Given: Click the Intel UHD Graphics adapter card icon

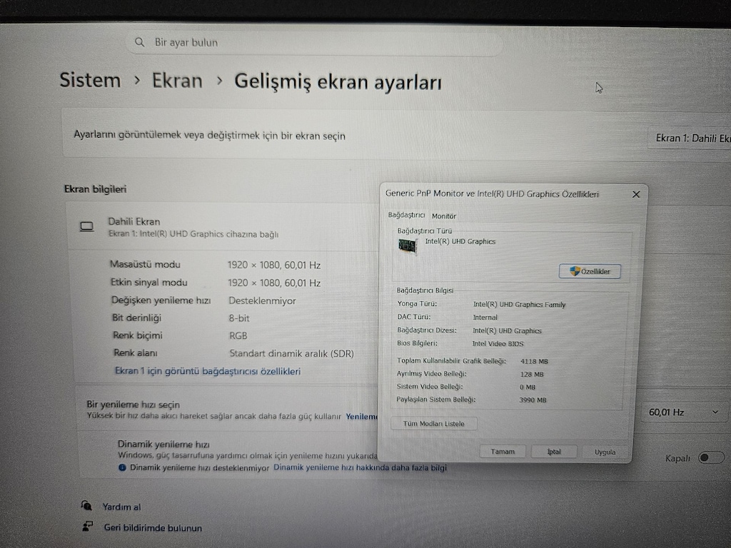Looking at the screenshot, I should (408, 245).
